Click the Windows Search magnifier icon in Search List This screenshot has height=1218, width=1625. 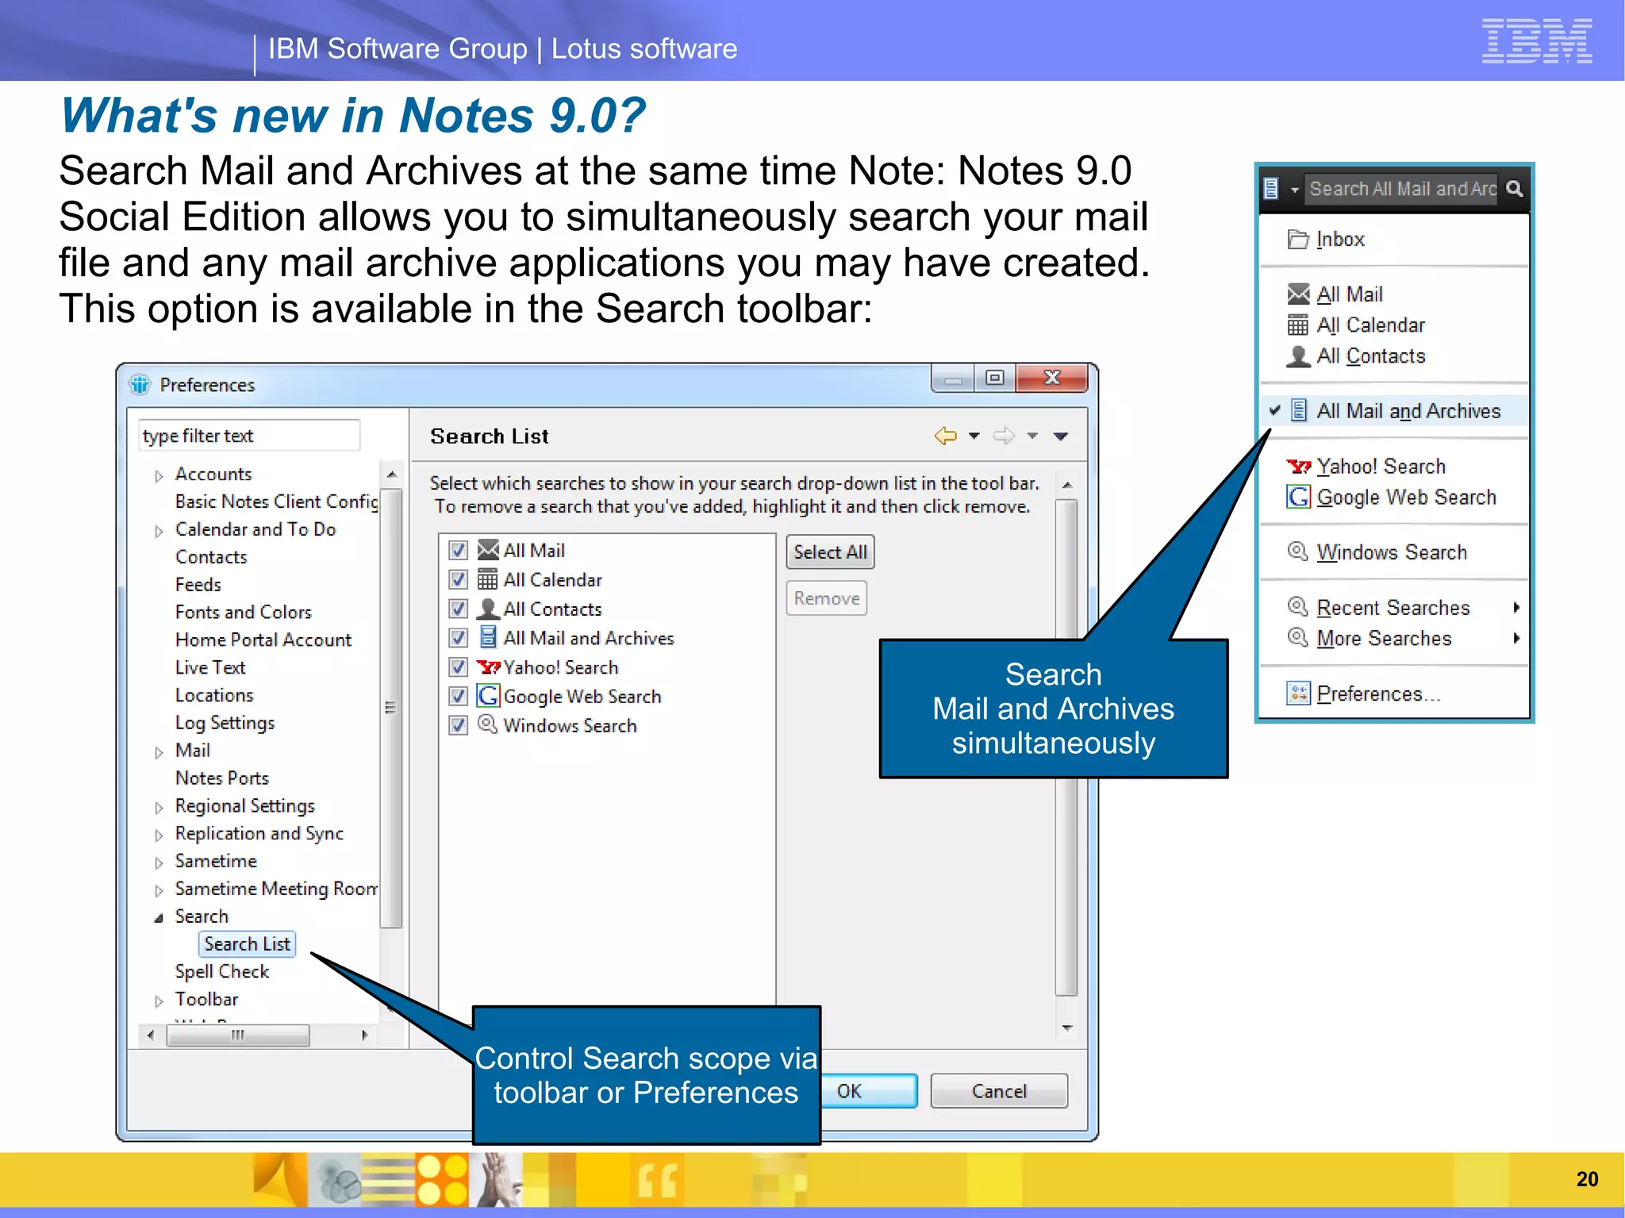click(488, 724)
